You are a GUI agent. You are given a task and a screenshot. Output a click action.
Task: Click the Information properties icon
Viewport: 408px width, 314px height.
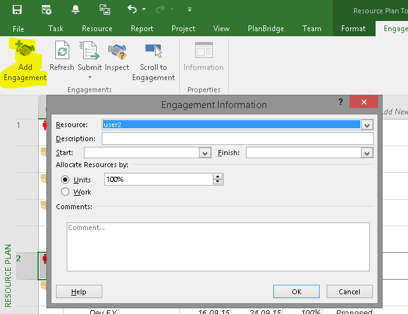[204, 50]
